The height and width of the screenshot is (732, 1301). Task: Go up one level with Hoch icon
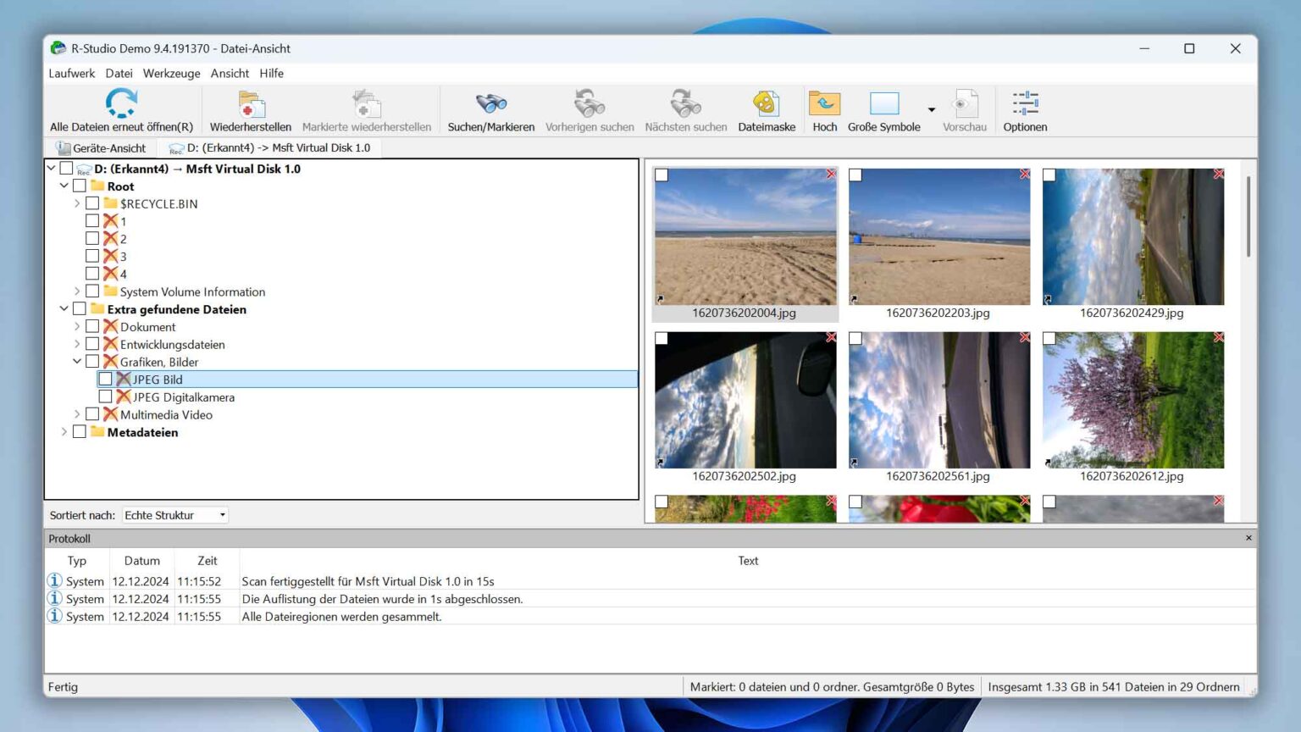pos(824,104)
